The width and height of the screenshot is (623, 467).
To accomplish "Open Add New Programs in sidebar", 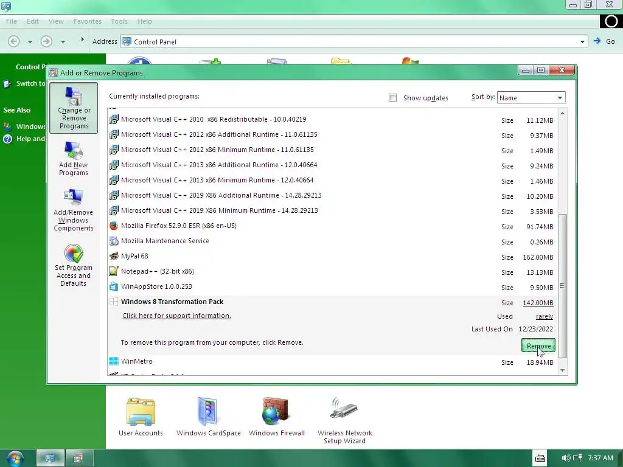I will (x=74, y=159).
